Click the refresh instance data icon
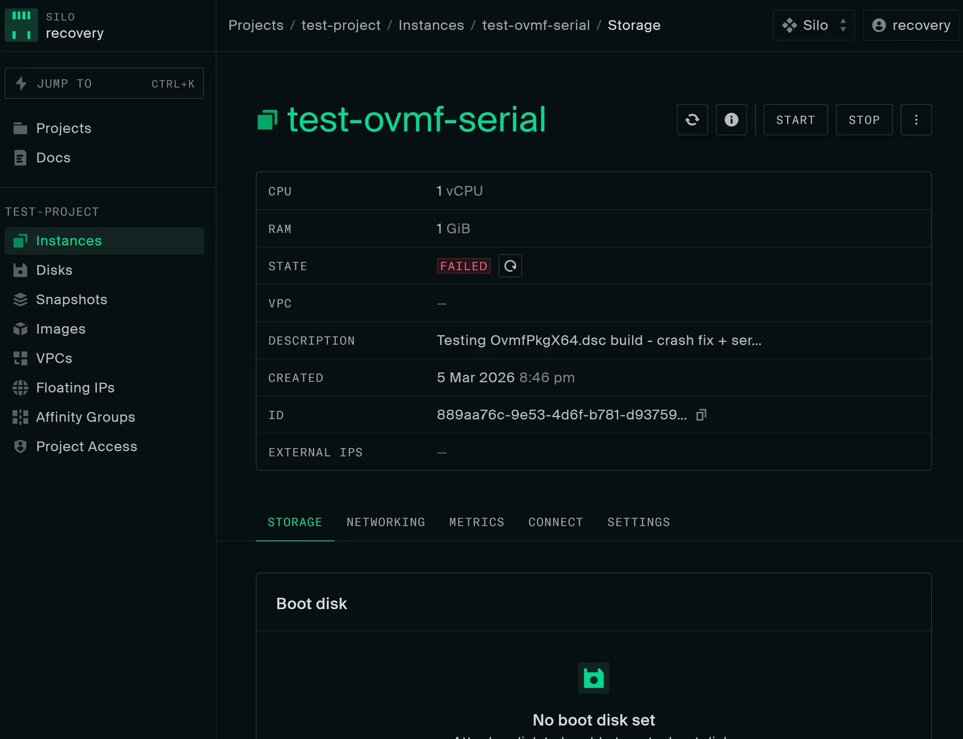 pos(692,120)
